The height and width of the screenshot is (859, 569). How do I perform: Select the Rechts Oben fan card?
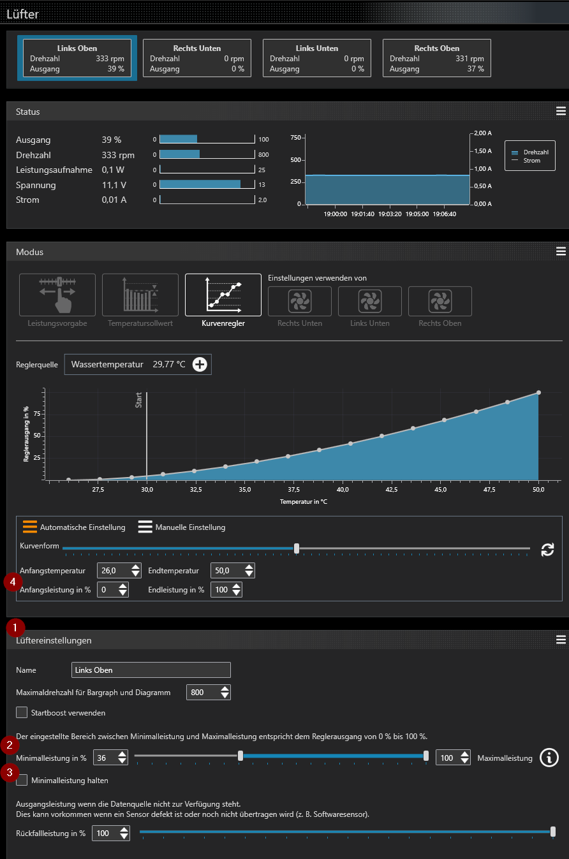click(437, 58)
